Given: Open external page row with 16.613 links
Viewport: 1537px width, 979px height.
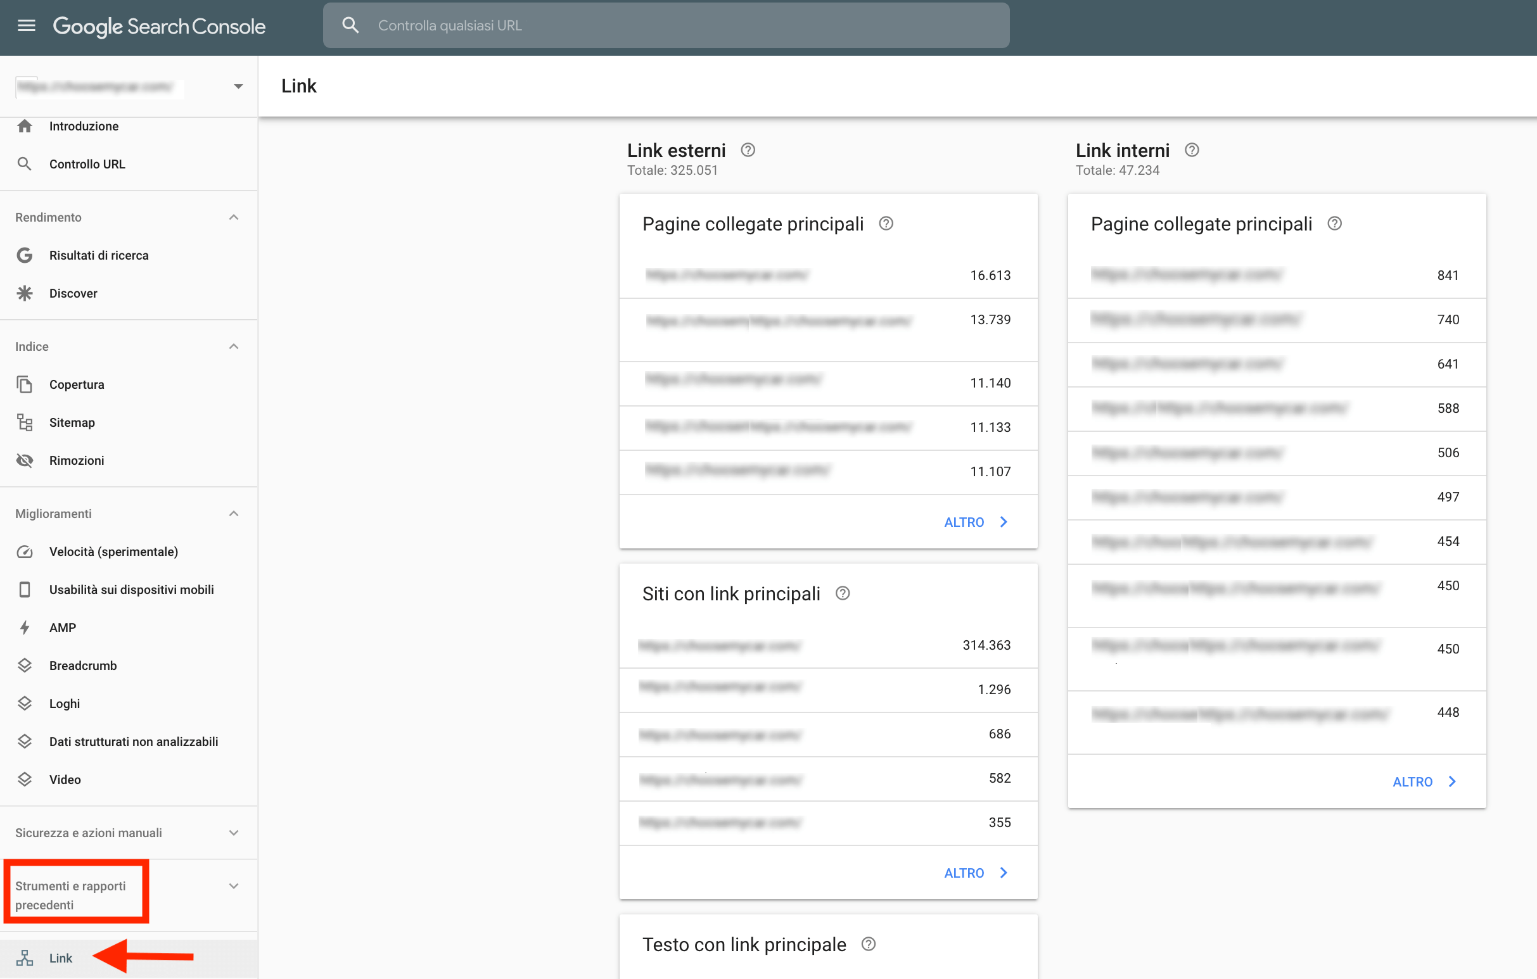Looking at the screenshot, I should (829, 275).
